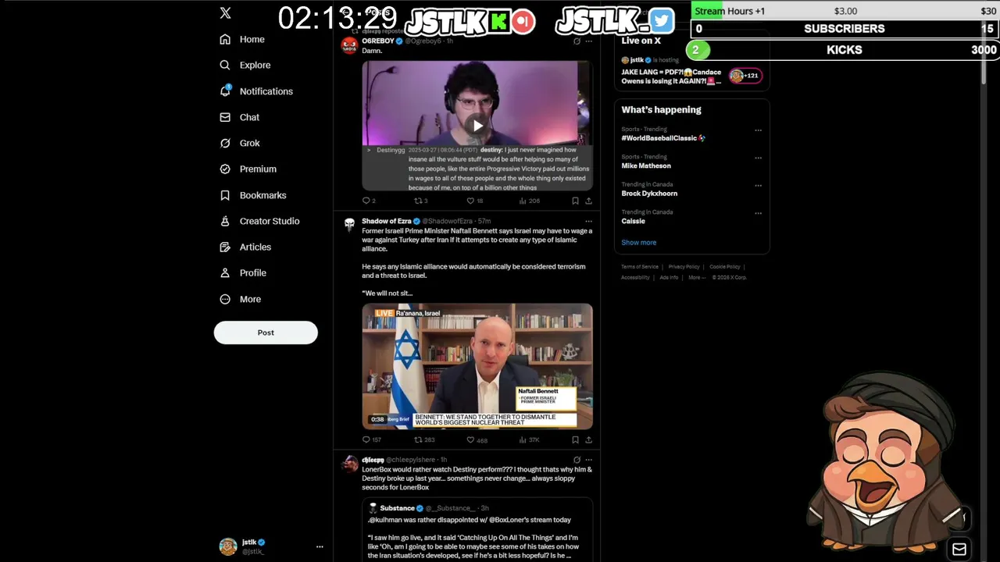Click the +121 listeners avatar badge
The image size is (1000, 562).
[x=745, y=76]
